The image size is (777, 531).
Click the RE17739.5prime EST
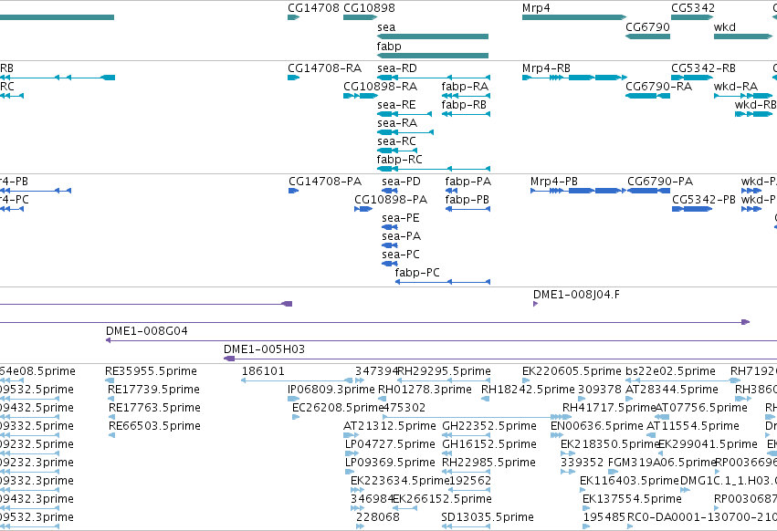point(111,399)
